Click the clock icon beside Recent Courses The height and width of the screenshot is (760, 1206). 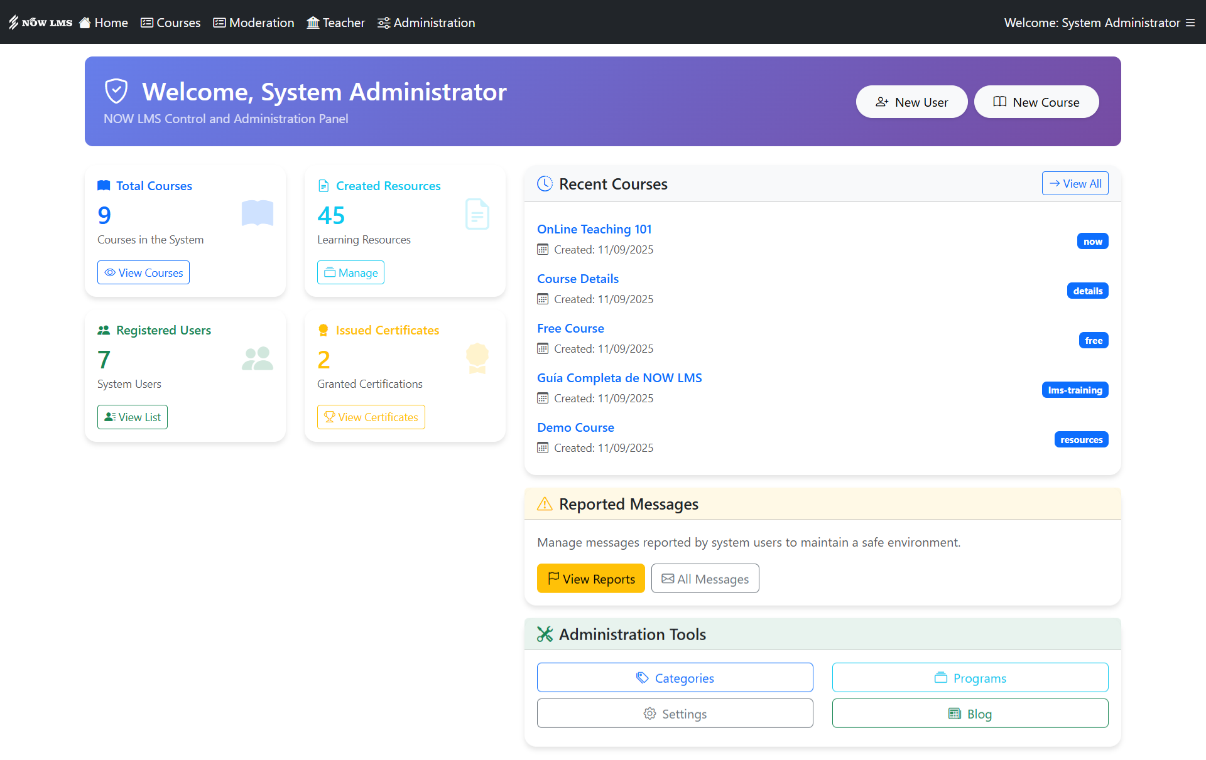[545, 184]
